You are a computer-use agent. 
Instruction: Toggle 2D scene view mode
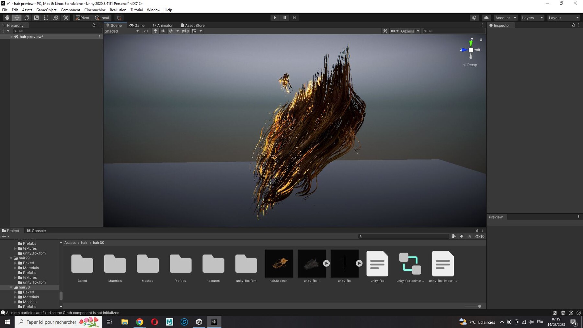146,31
